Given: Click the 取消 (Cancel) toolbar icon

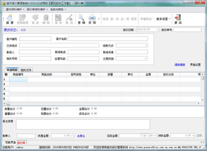Looking at the screenshot, I should 69,19.
